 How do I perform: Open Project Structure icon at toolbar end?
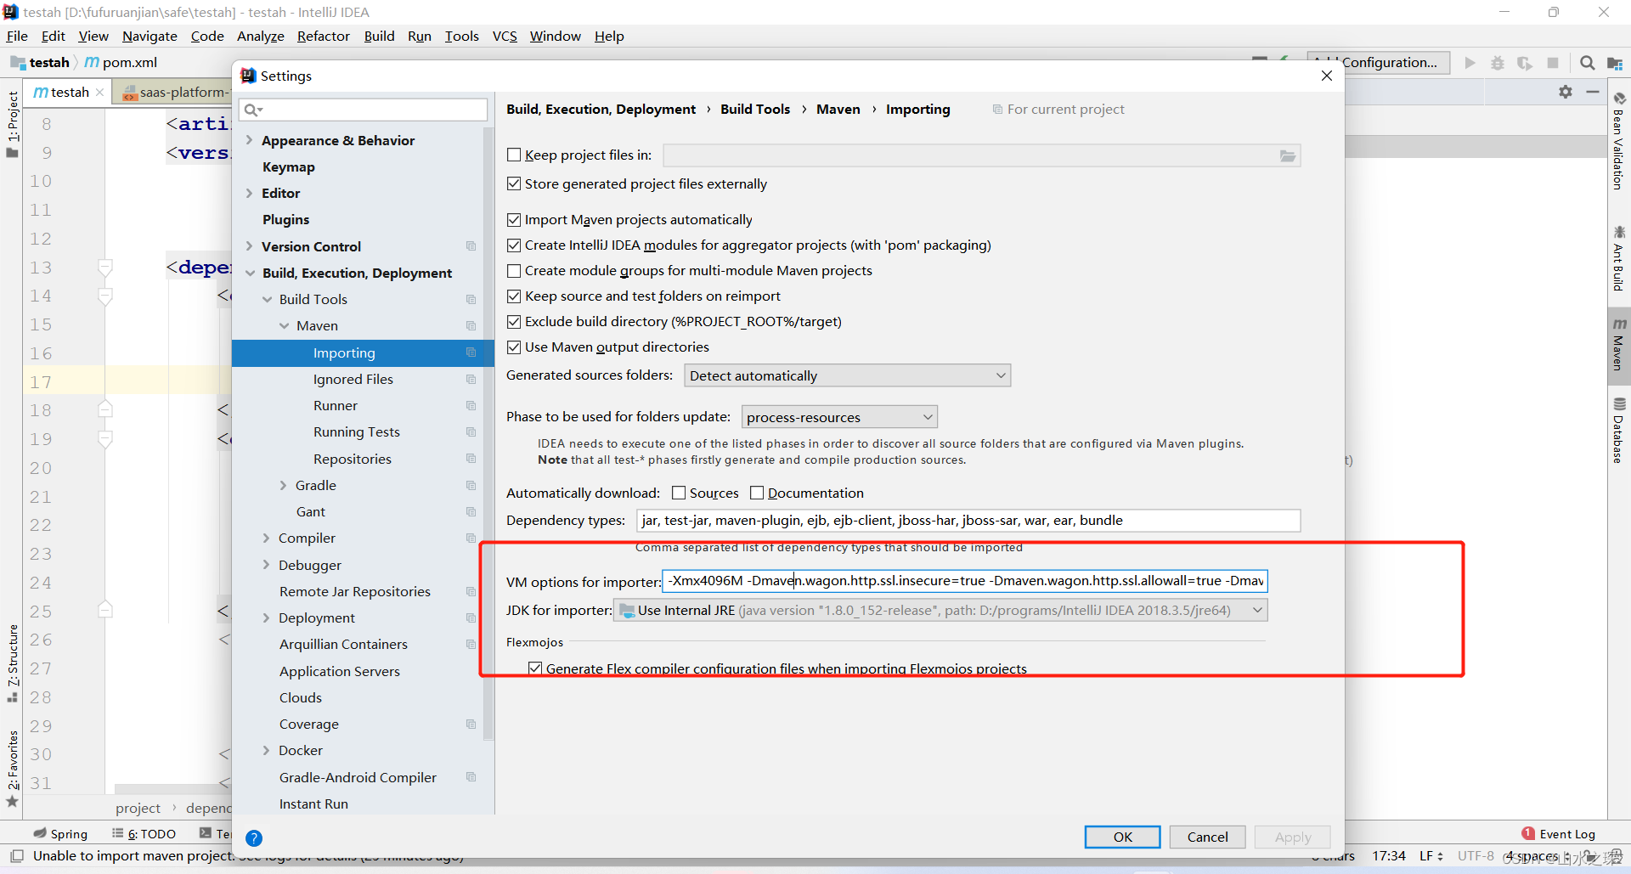[x=1615, y=63]
